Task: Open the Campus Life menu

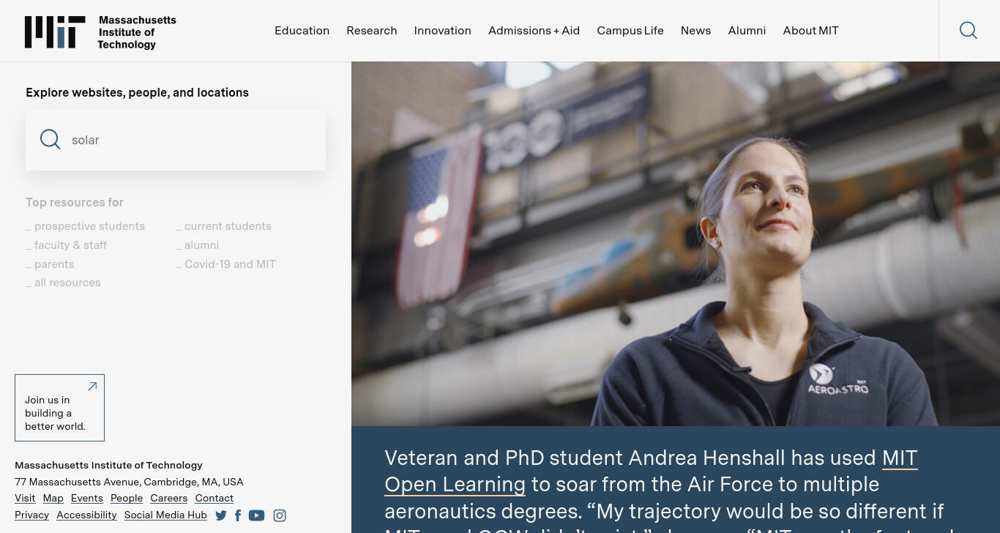Action: 630,31
